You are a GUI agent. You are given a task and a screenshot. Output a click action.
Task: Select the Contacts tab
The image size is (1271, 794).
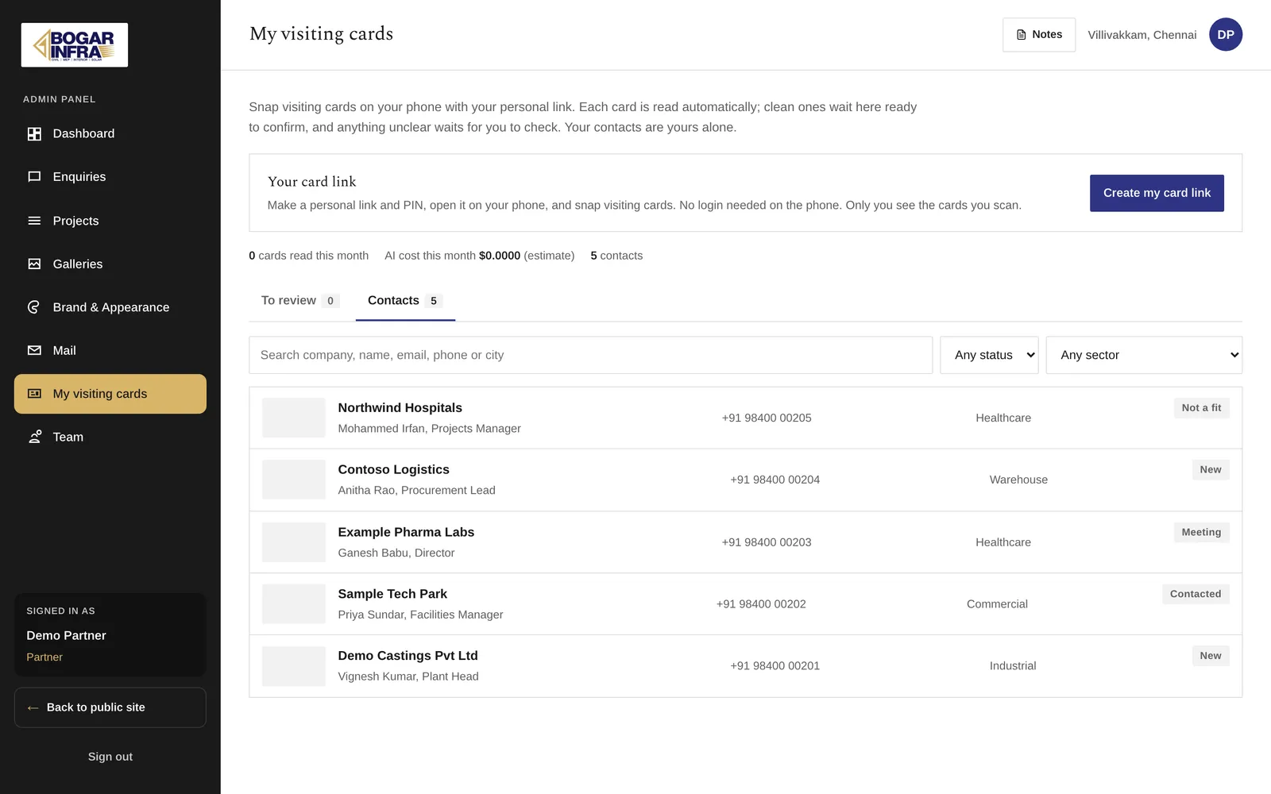[405, 300]
